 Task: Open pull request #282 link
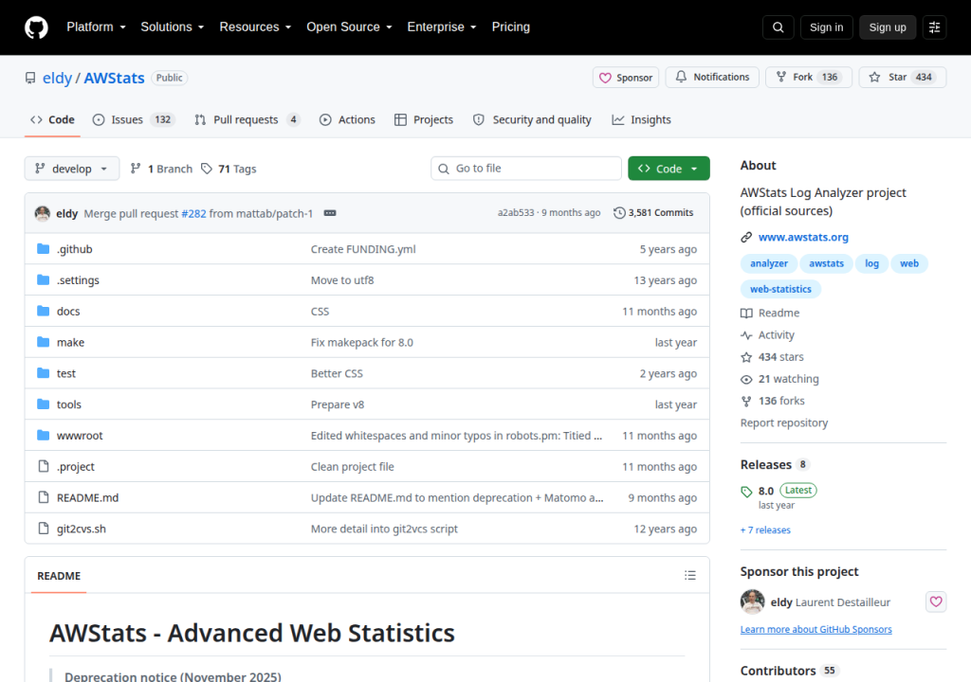click(x=193, y=213)
